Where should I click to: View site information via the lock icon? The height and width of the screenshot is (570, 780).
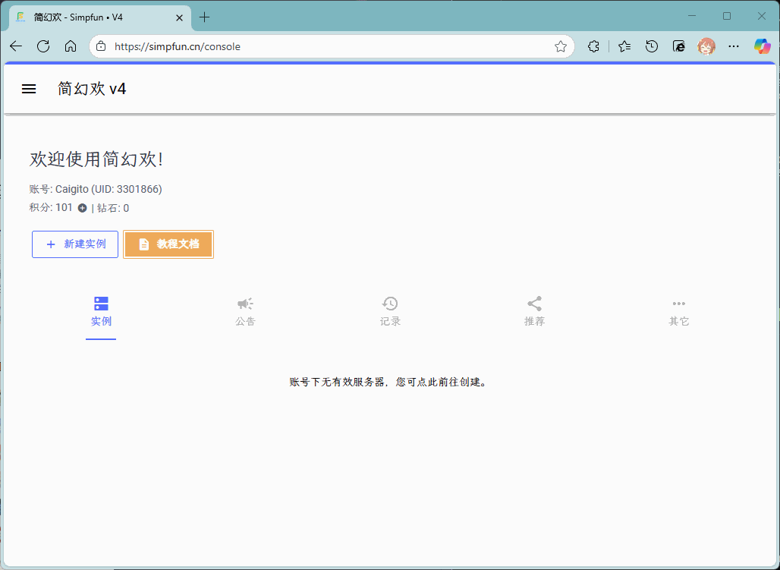[x=101, y=46]
